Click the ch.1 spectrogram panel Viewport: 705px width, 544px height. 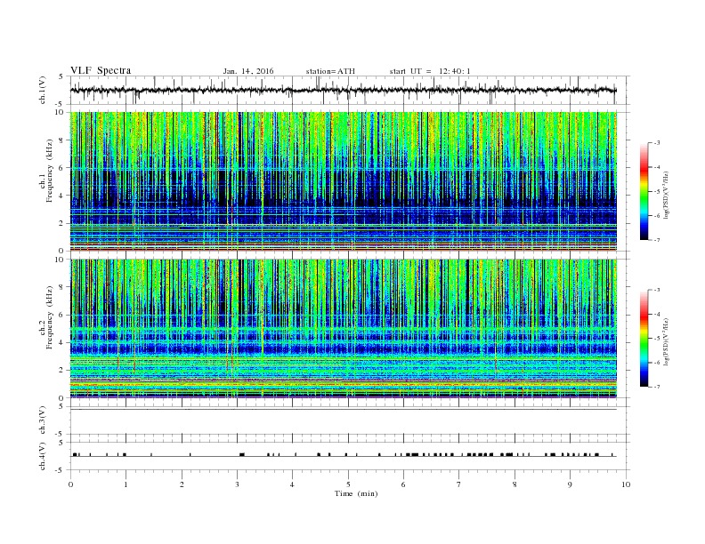point(344,181)
